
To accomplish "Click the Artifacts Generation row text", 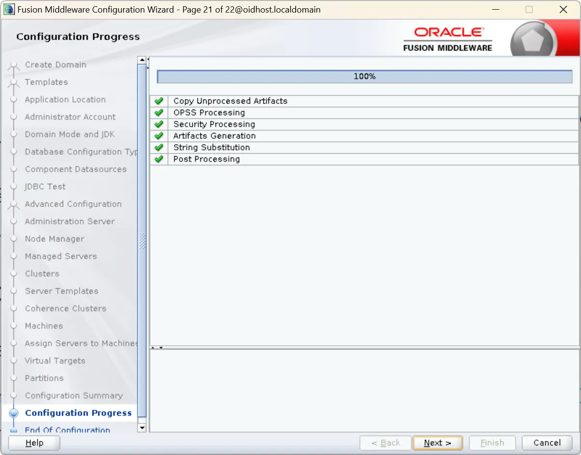I will pos(214,136).
